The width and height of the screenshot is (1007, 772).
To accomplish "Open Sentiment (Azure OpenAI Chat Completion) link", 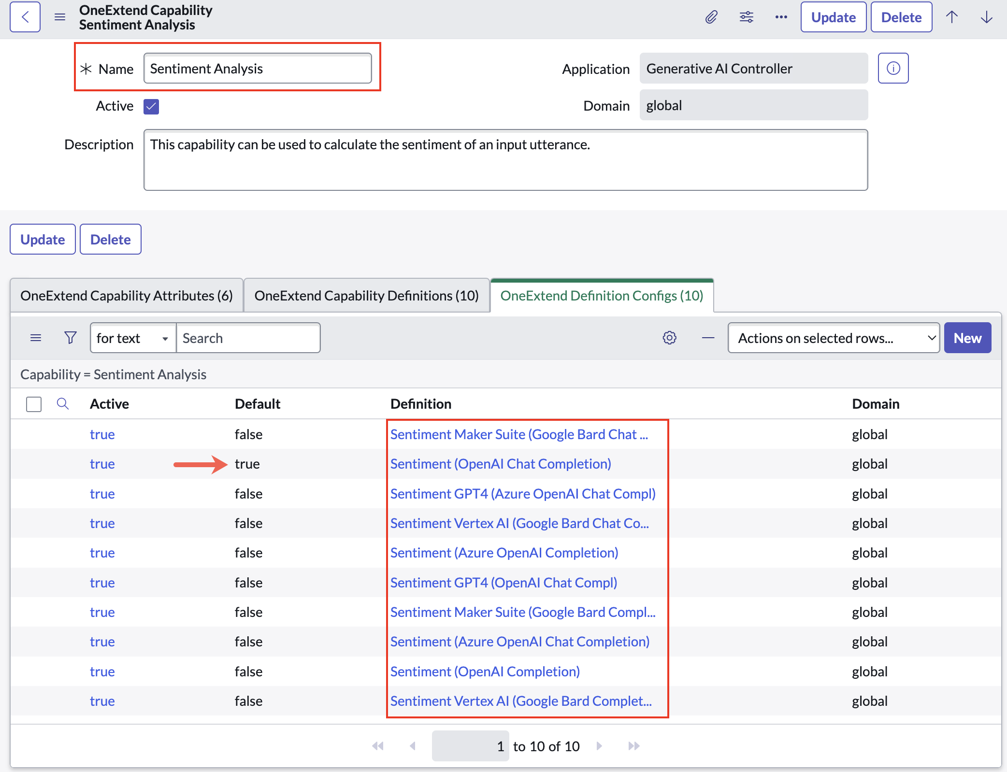I will click(520, 642).
